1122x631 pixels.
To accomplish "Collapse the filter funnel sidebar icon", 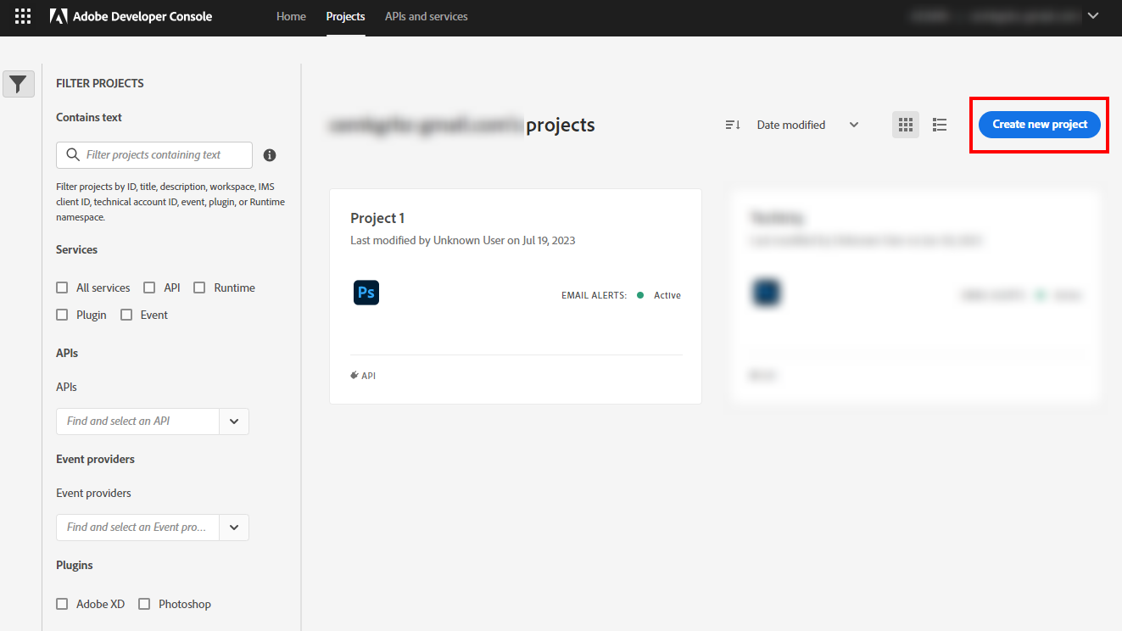I will 19,84.
